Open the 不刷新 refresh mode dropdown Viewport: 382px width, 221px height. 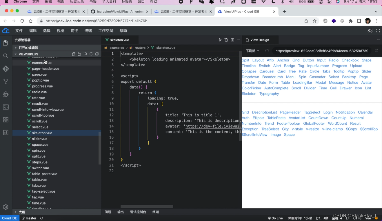[x=252, y=51]
